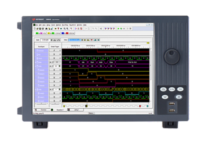Screen dimensions: 216x141
Task: Click the front-panel power button
Action: click(x=179, y=97)
